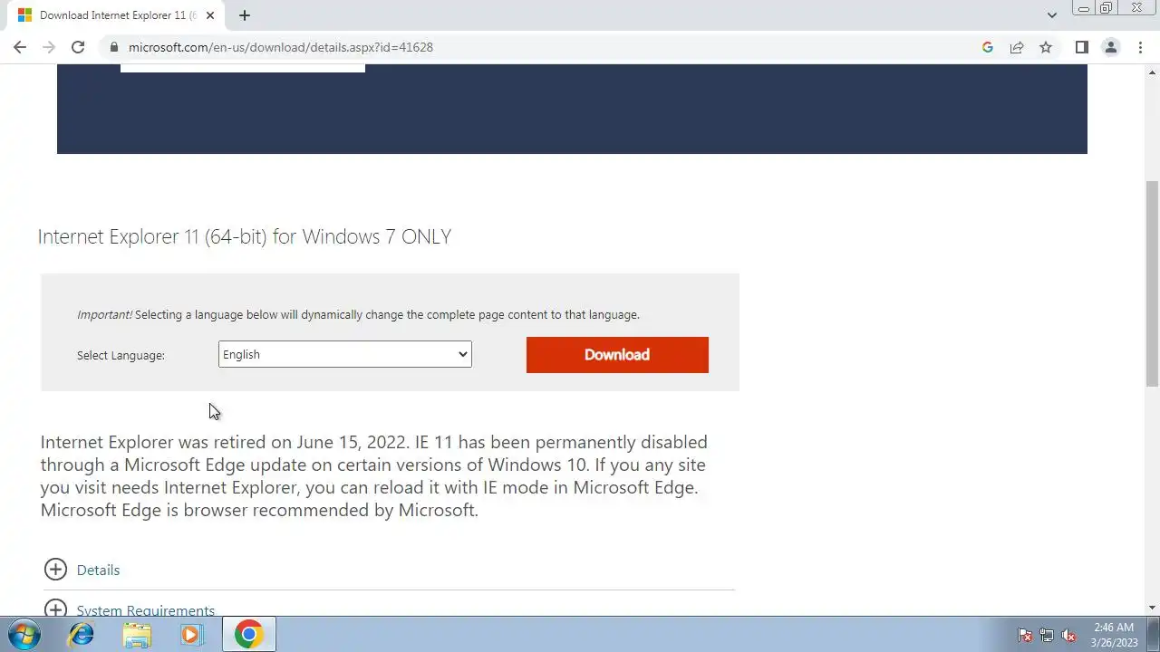Image resolution: width=1160 pixels, height=652 pixels.
Task: Open the System Requirements link
Action: 146,610
